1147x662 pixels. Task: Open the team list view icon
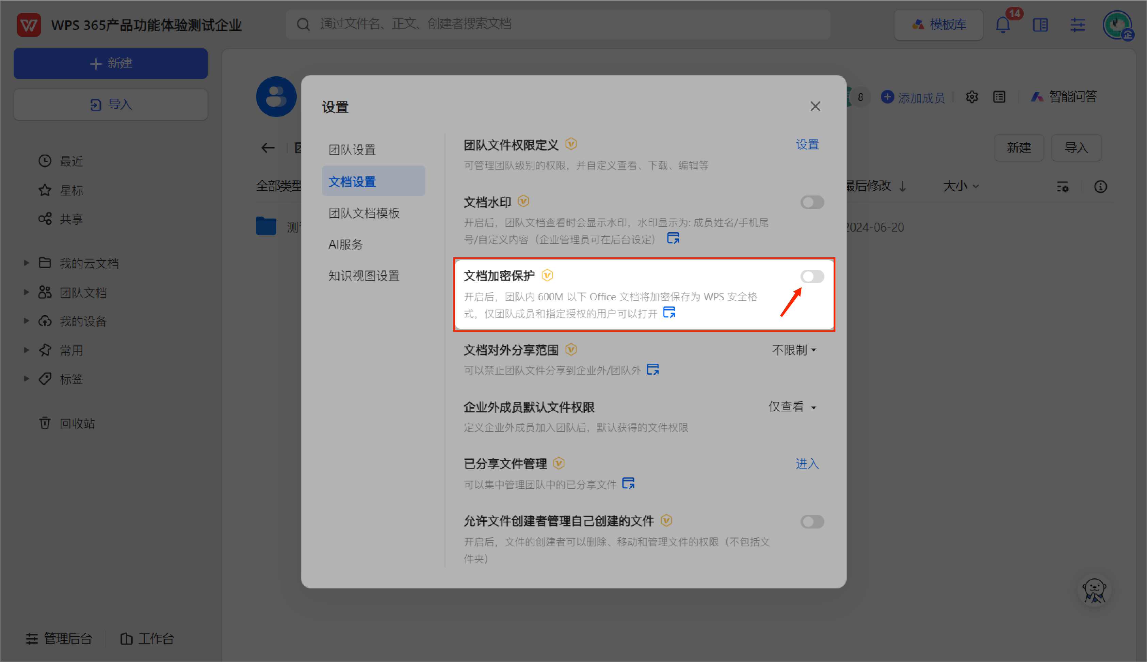[x=999, y=97]
